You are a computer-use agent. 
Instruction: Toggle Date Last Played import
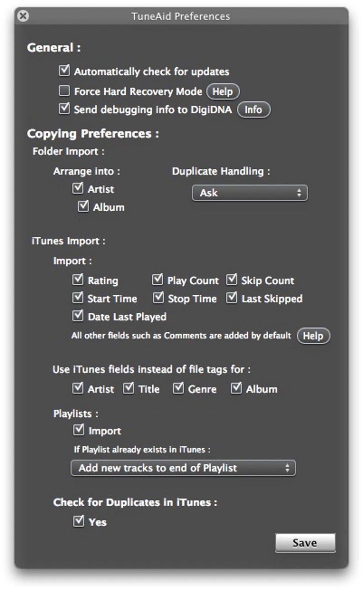pyautogui.click(x=78, y=316)
